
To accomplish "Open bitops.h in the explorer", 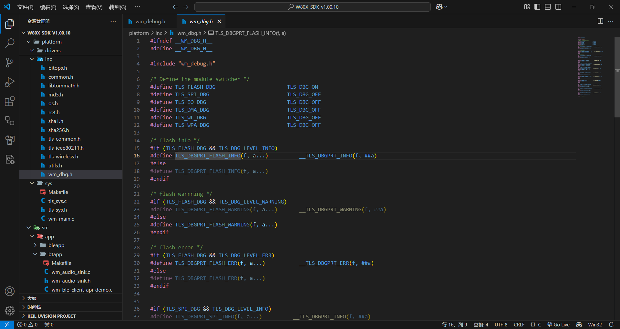I will pyautogui.click(x=71, y=68).
